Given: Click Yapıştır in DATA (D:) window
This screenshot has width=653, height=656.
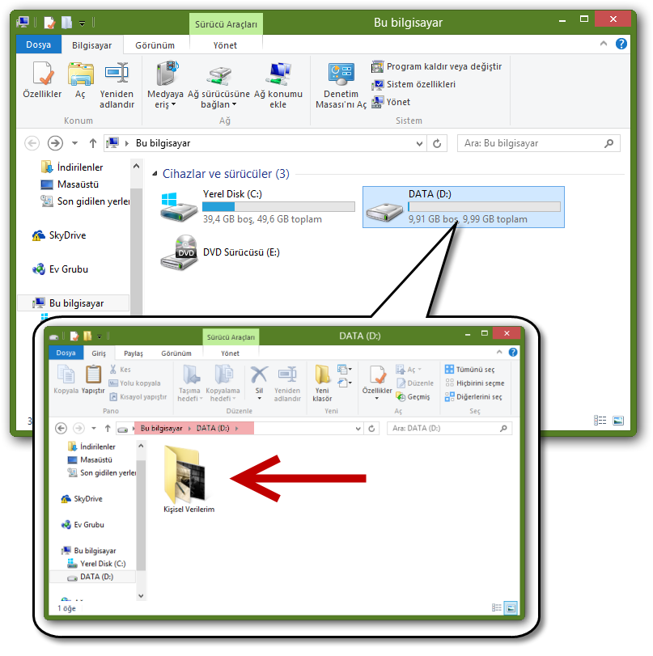Looking at the screenshot, I should pyautogui.click(x=93, y=379).
